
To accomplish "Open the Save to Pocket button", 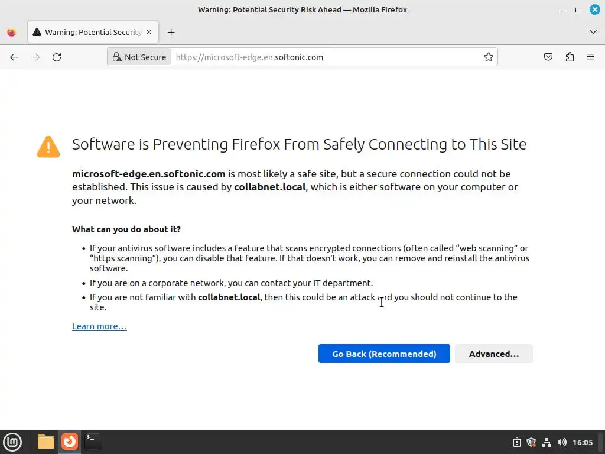I will coord(548,57).
